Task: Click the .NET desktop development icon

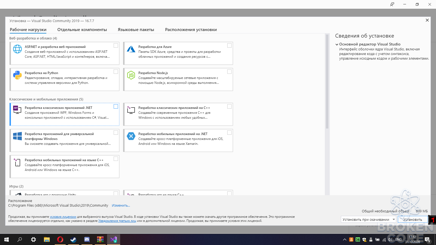Action: click(x=17, y=110)
